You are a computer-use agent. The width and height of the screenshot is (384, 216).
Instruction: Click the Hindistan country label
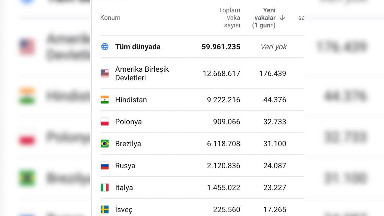[131, 100]
